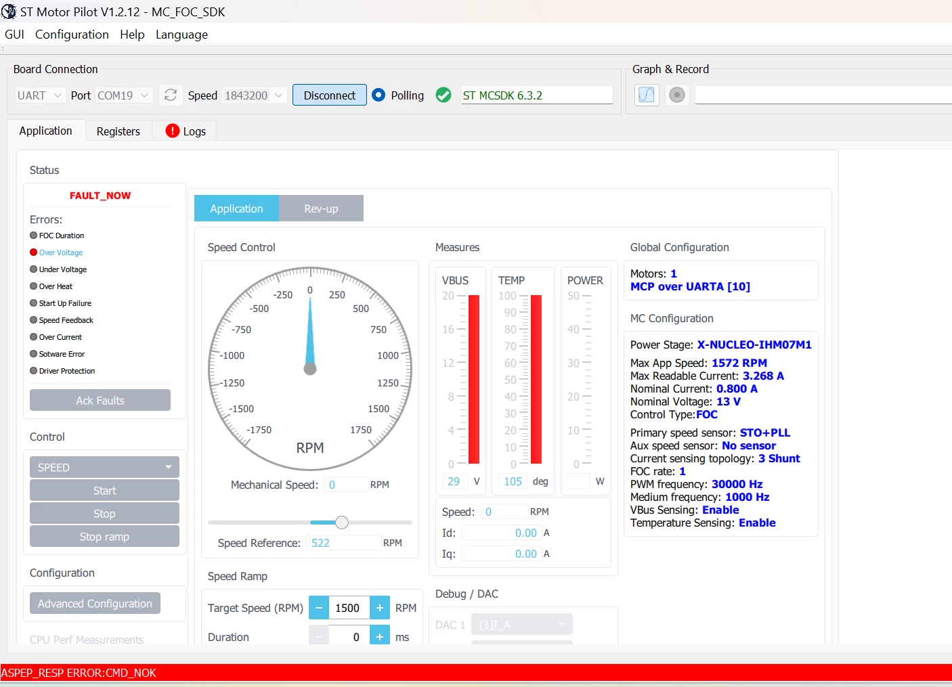
Task: Click the record button icon
Action: pos(676,95)
